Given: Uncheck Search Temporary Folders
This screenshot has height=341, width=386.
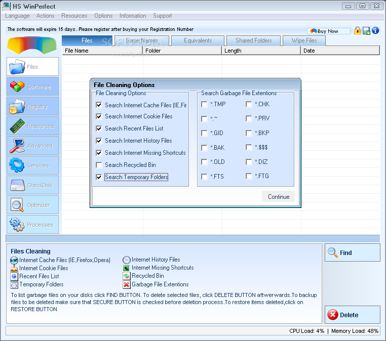Looking at the screenshot, I should click(99, 177).
